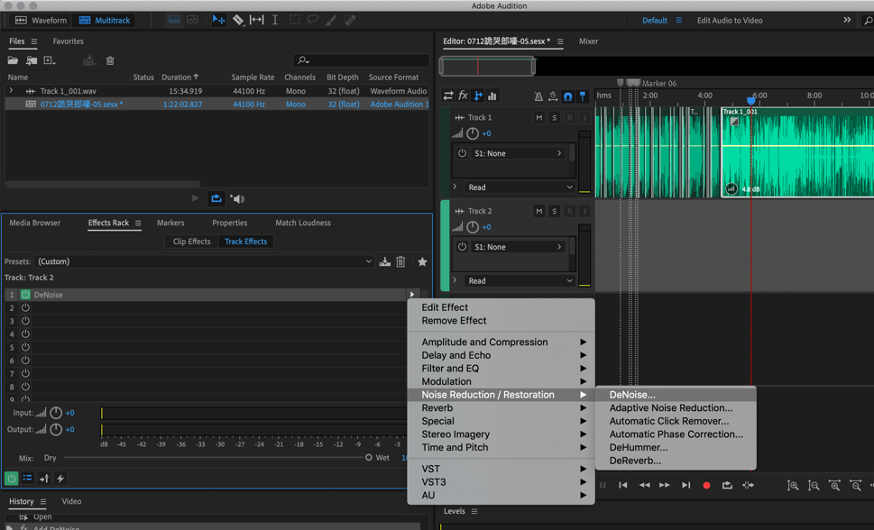This screenshot has width=874, height=530.
Task: Solo Track 1 with S button
Action: point(554,117)
